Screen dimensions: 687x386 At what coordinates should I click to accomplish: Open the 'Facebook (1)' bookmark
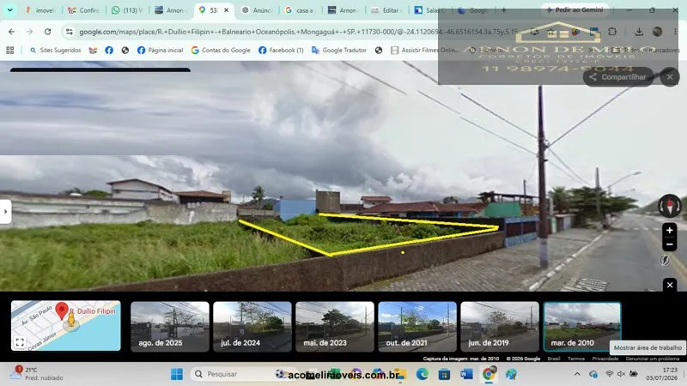[281, 51]
